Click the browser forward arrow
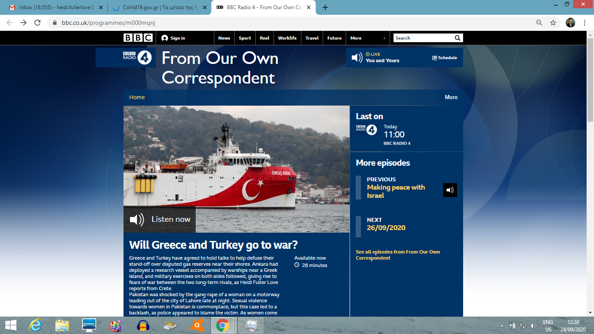Viewport: 594px width, 334px height. pos(23,23)
